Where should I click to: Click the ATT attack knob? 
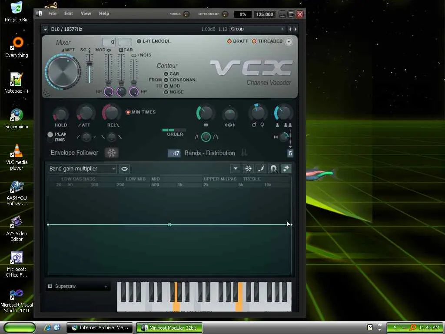click(x=86, y=114)
